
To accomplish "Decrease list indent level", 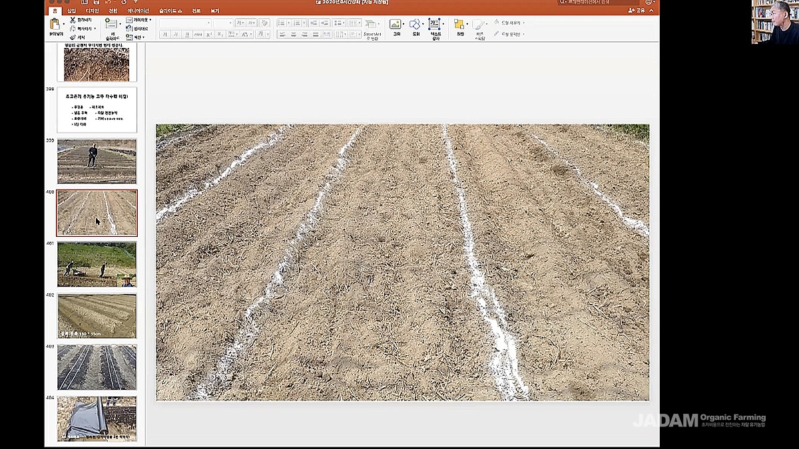I will coord(314,23).
